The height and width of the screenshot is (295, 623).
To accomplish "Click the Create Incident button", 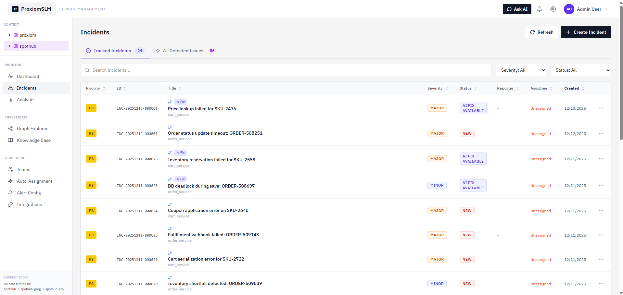I will (x=586, y=32).
